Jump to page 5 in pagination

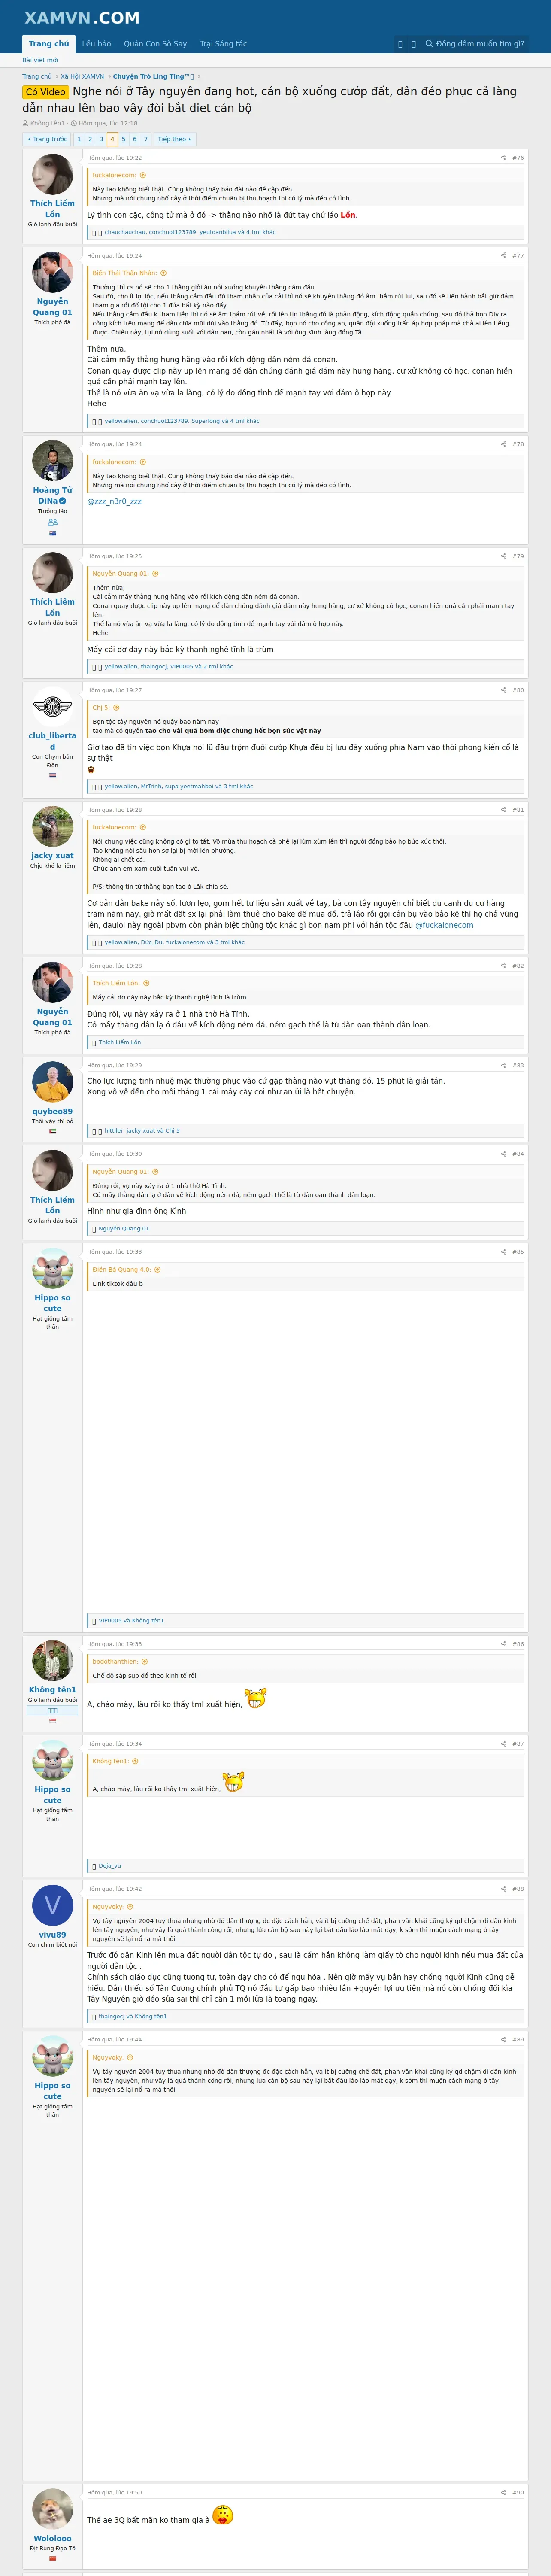(x=123, y=139)
